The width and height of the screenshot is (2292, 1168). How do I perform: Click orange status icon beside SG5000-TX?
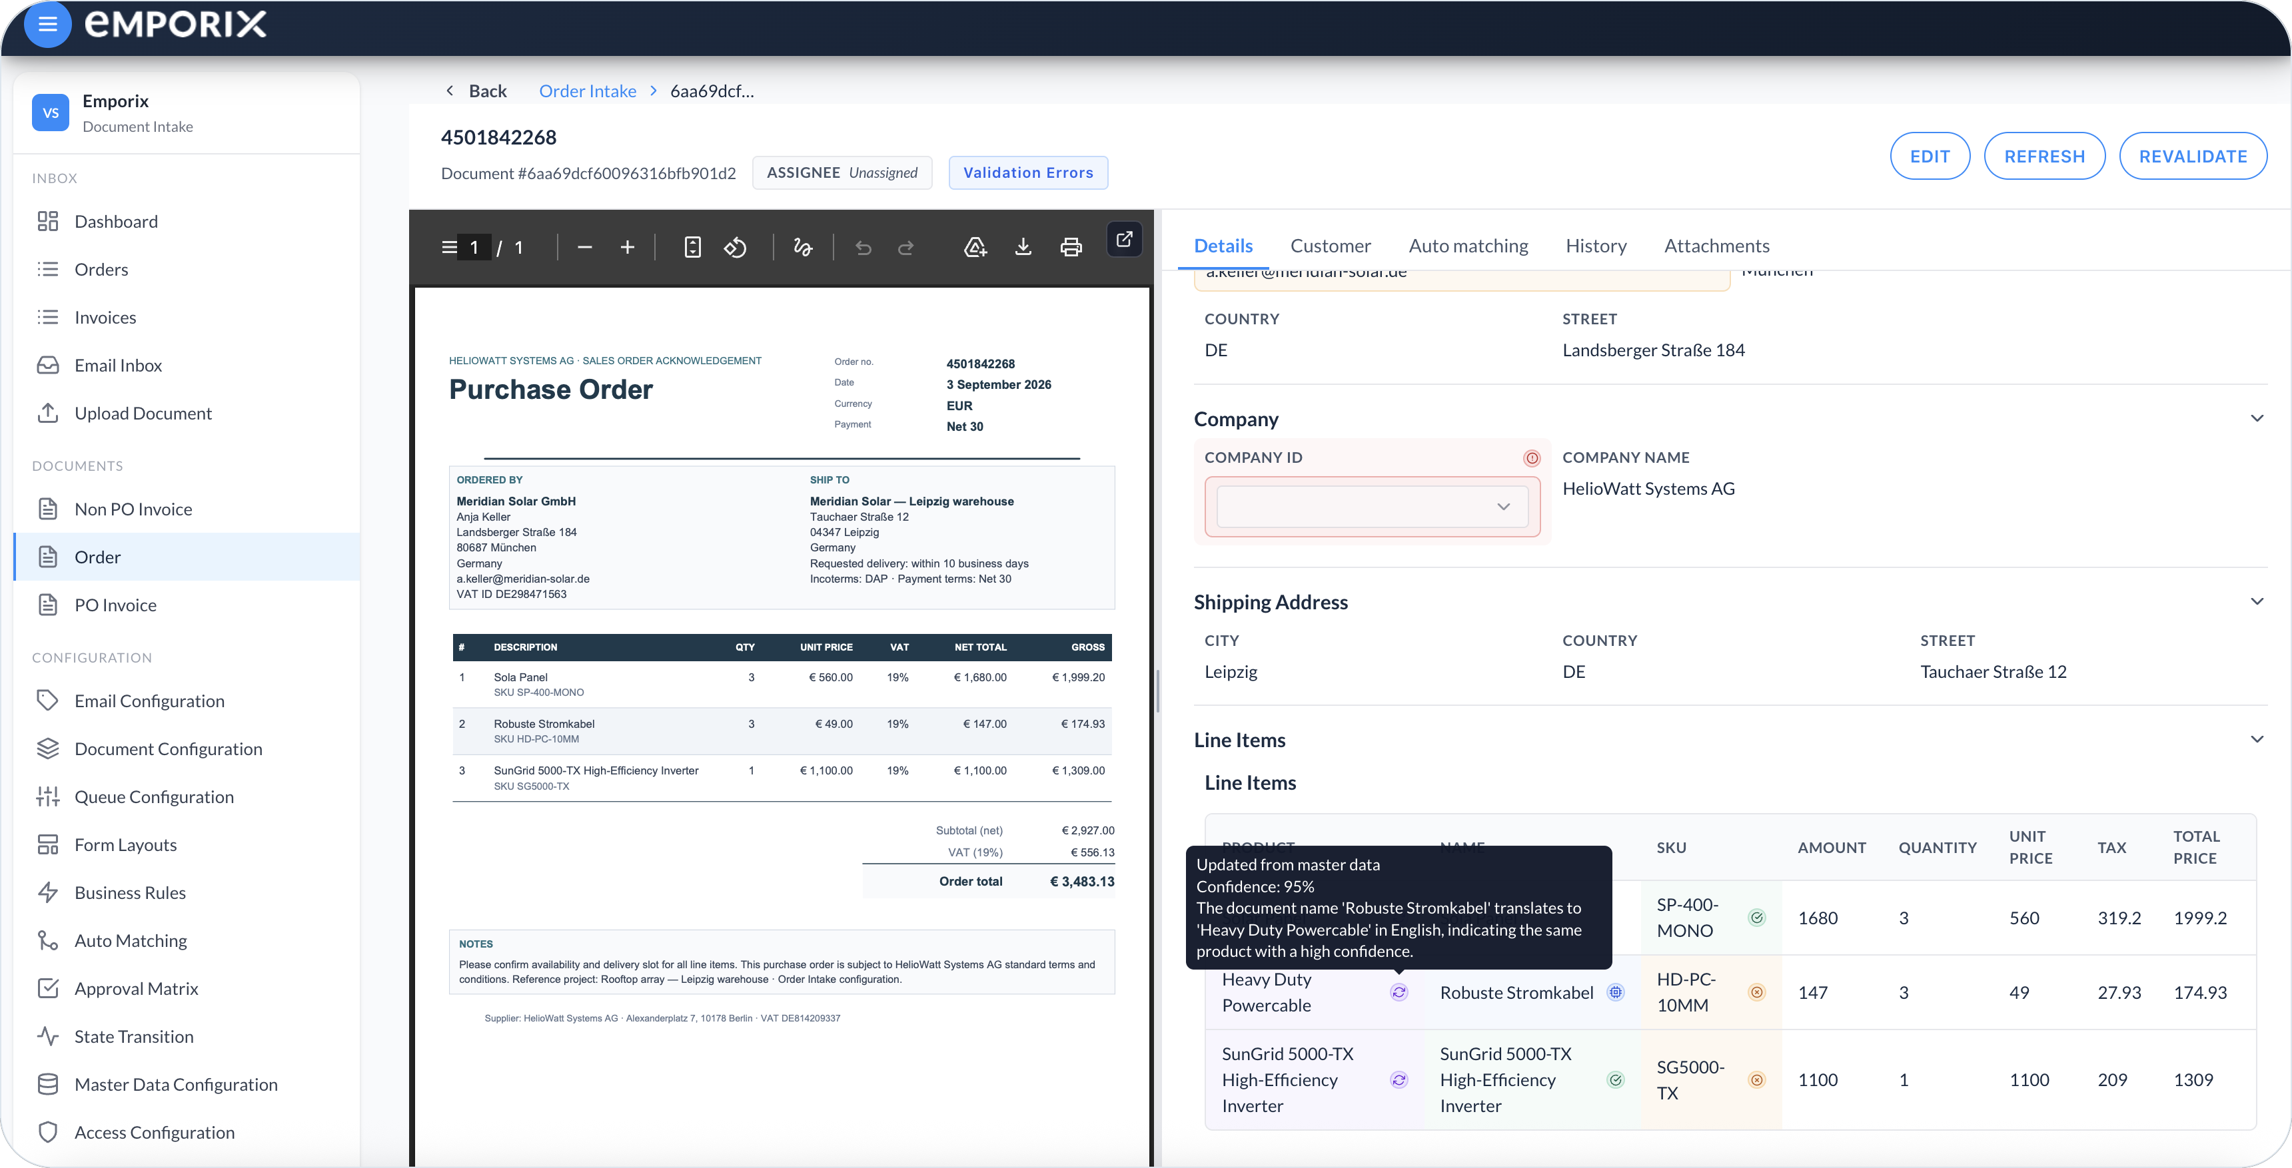tap(1757, 1079)
